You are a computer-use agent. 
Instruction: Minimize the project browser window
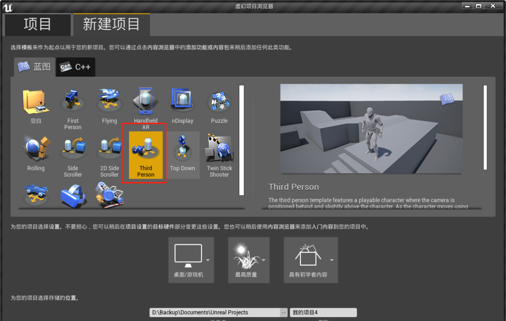(x=467, y=6)
